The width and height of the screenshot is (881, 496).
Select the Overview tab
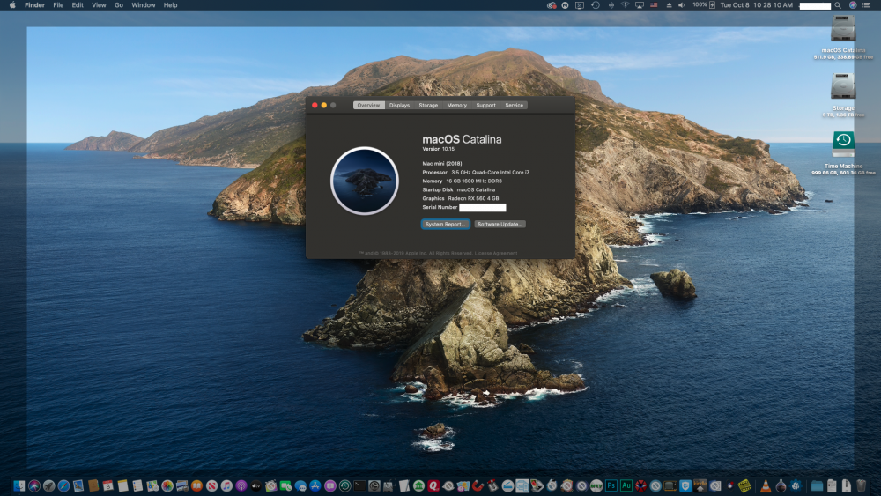point(368,105)
